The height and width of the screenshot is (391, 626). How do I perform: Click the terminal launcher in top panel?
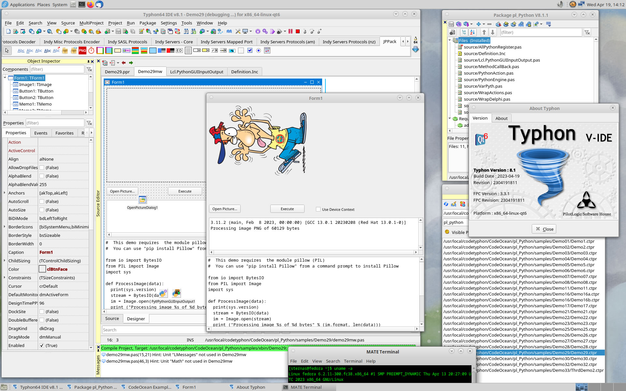click(x=82, y=4)
